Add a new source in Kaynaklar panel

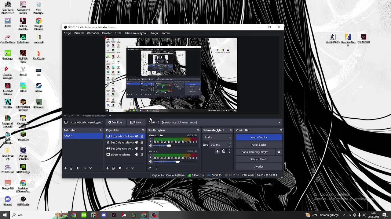(x=107, y=168)
